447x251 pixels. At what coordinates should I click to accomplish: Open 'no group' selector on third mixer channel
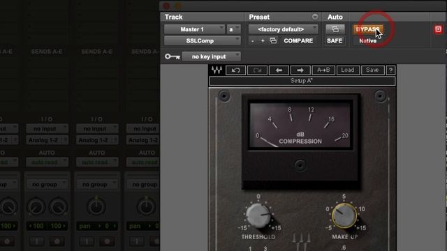[97, 184]
